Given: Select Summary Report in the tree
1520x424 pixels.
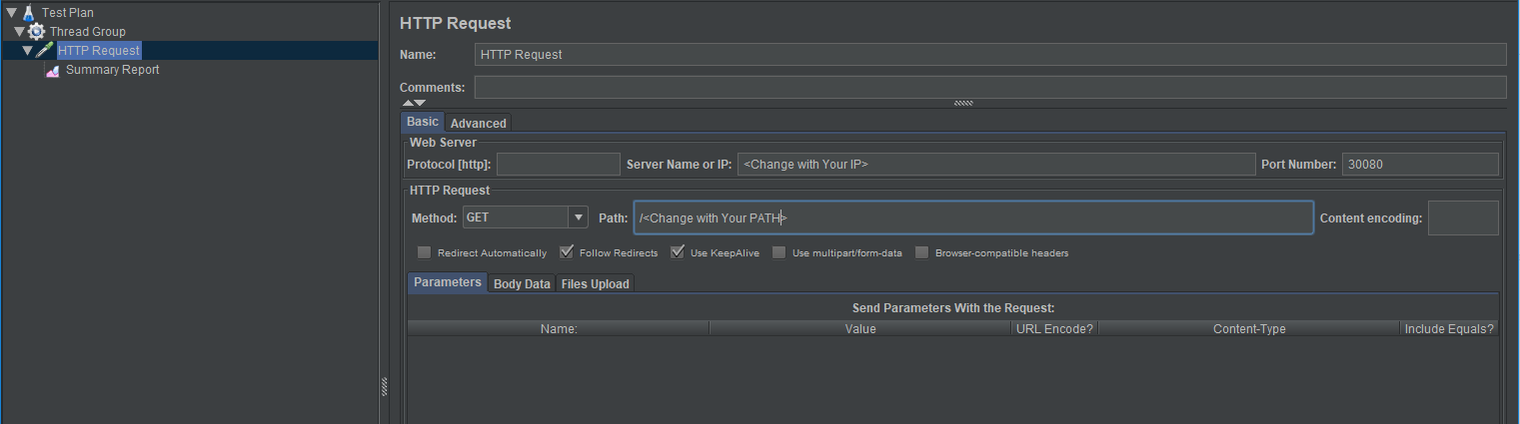Looking at the screenshot, I should 112,70.
